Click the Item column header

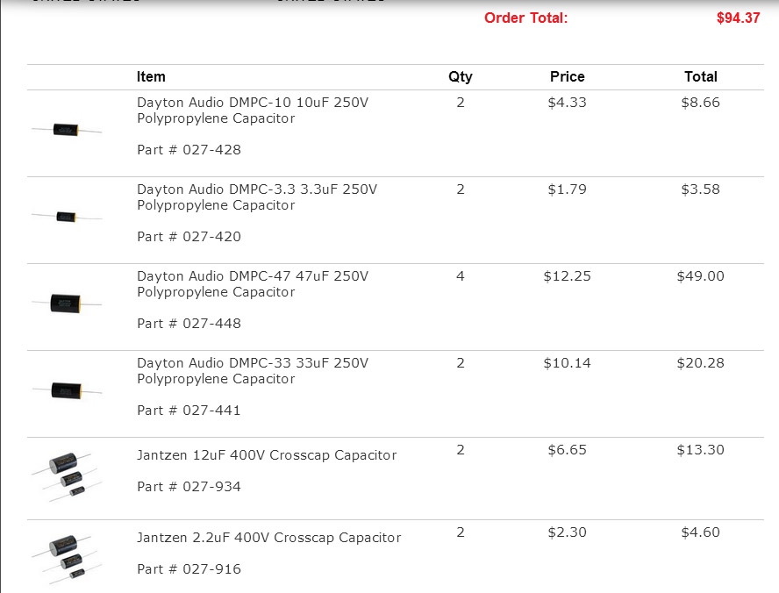click(151, 77)
